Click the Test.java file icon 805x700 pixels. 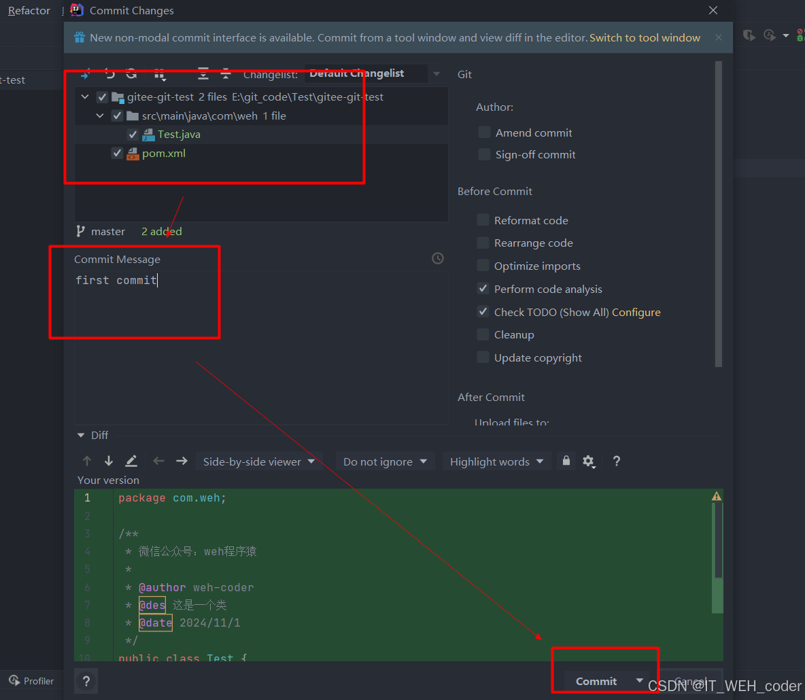click(148, 135)
